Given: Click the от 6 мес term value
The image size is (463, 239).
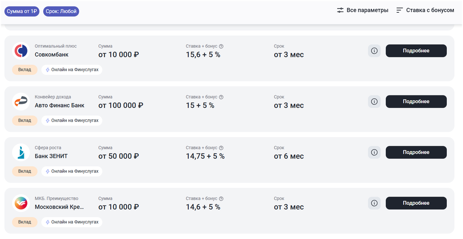Looking at the screenshot, I should [289, 156].
